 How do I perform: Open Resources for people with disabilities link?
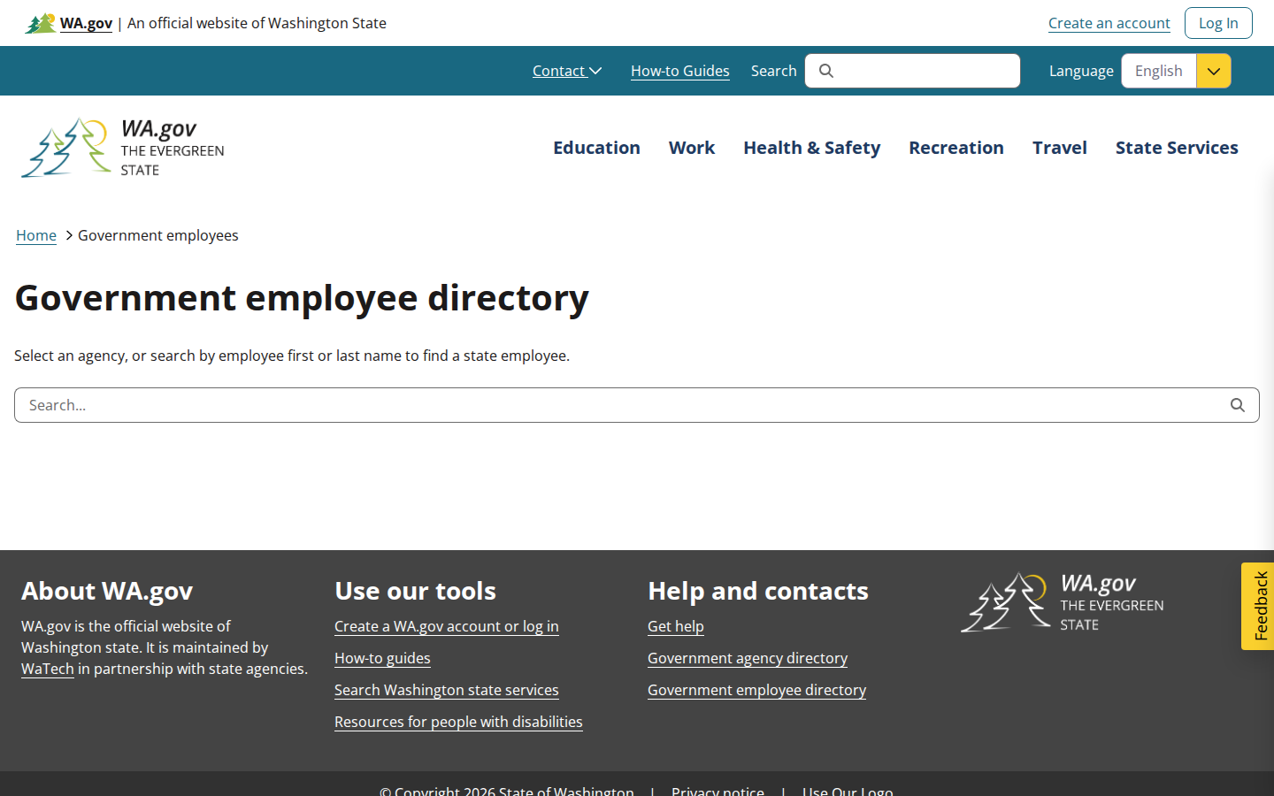(458, 722)
